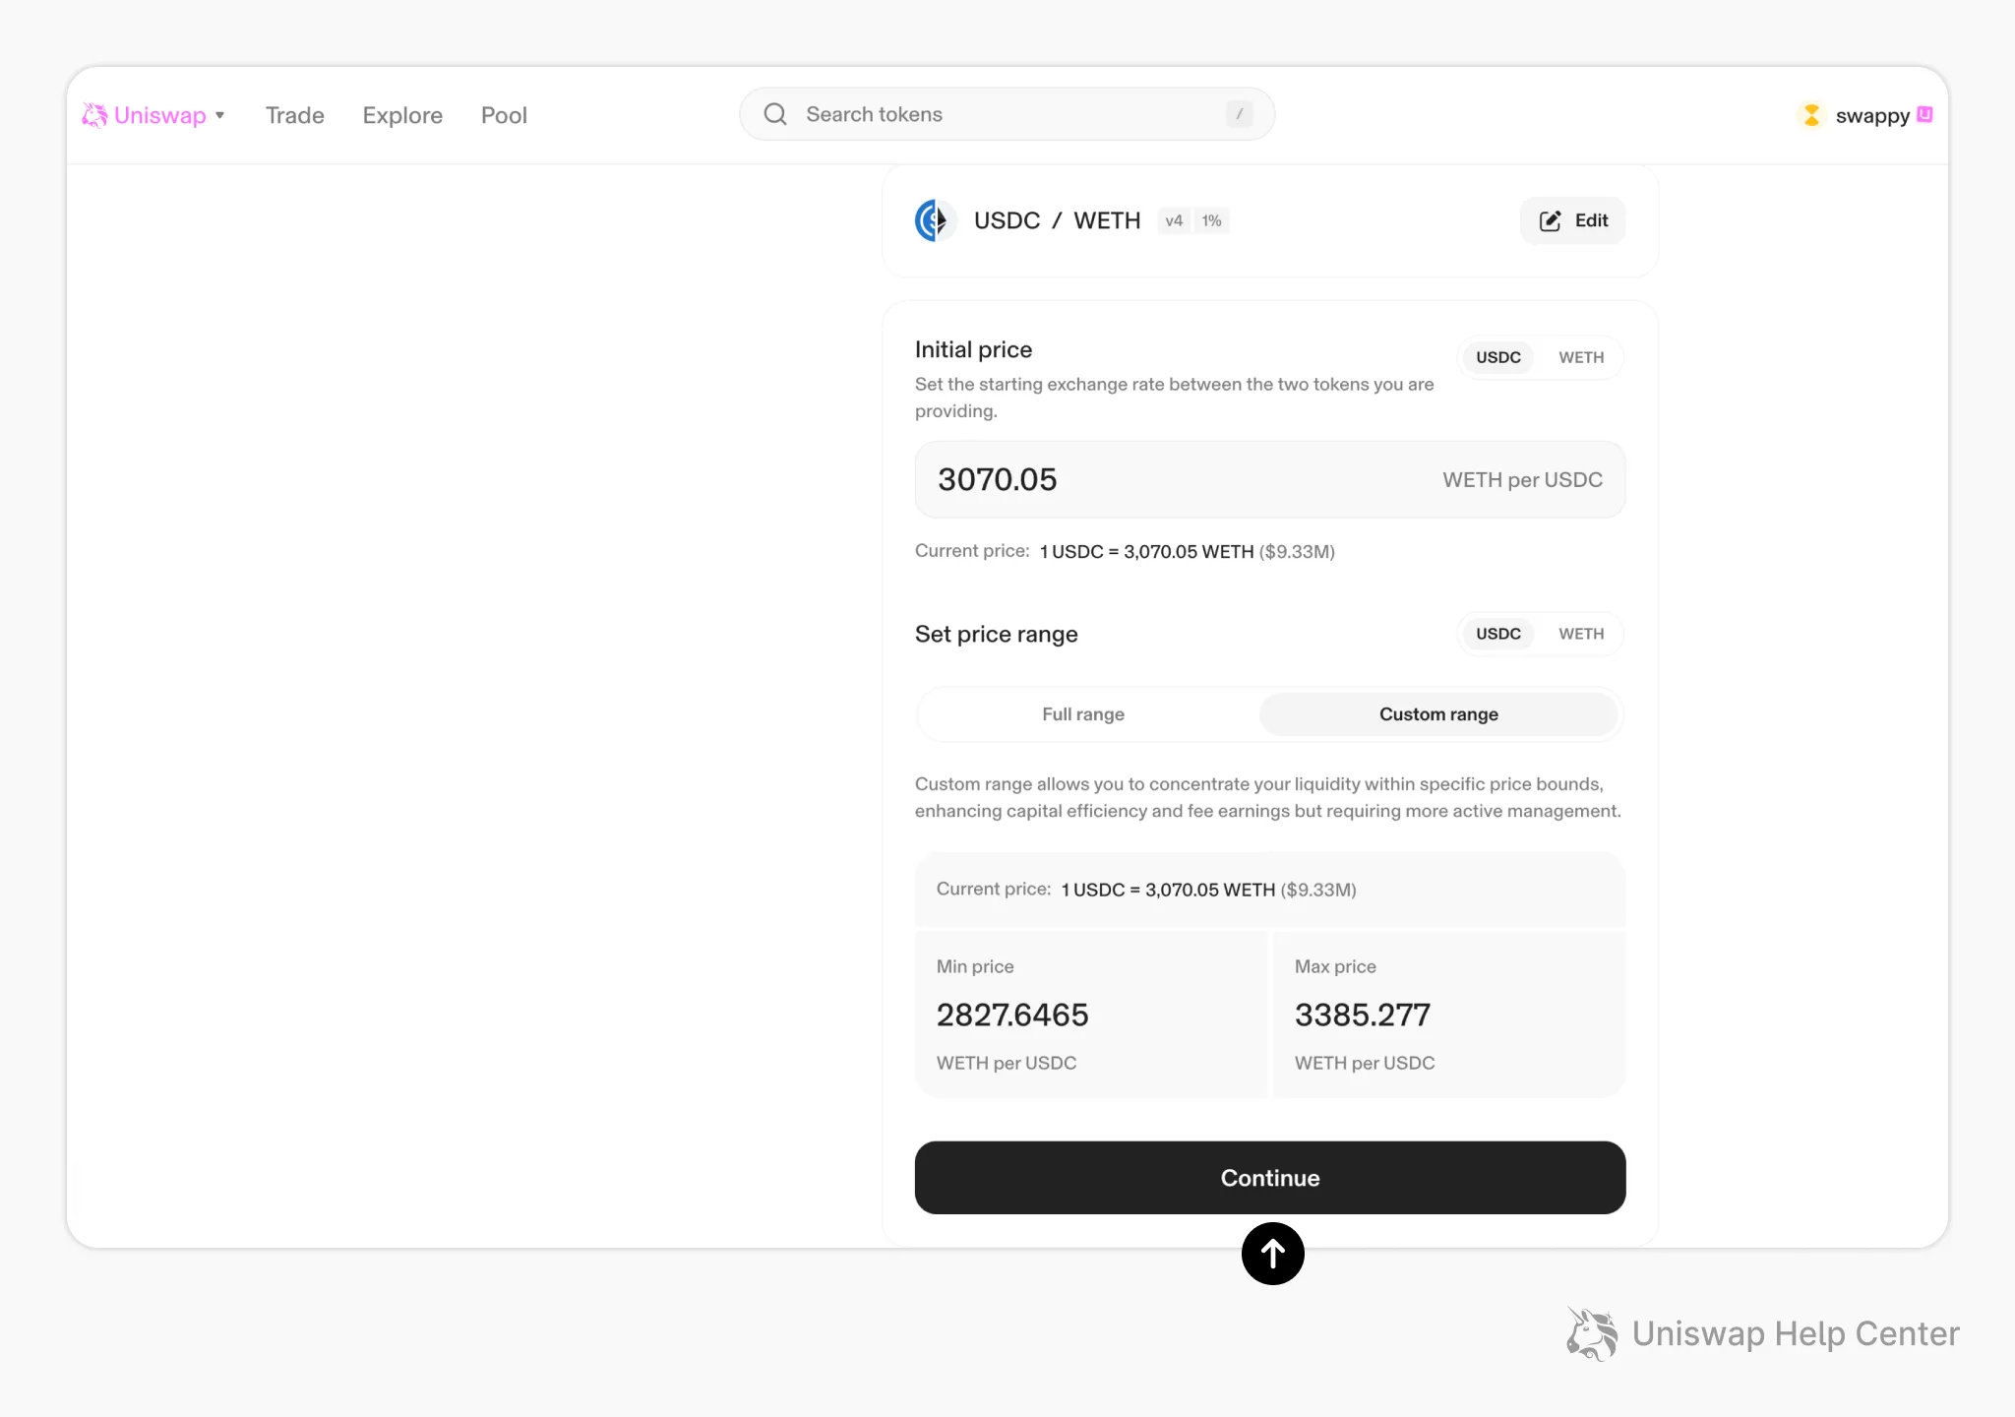Select USDC in Set price range toggle
The image size is (2015, 1417).
1497,634
